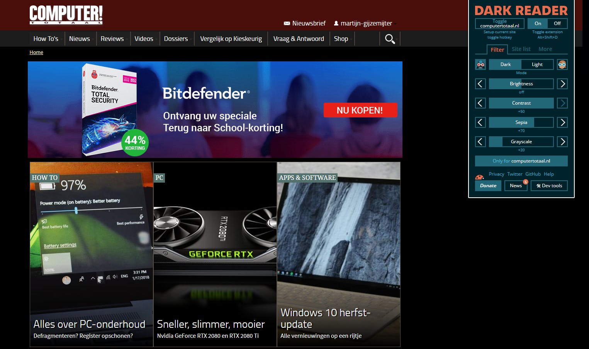589x349 pixels.
Task: Click the Computer! Totaal logo
Action: click(66, 15)
